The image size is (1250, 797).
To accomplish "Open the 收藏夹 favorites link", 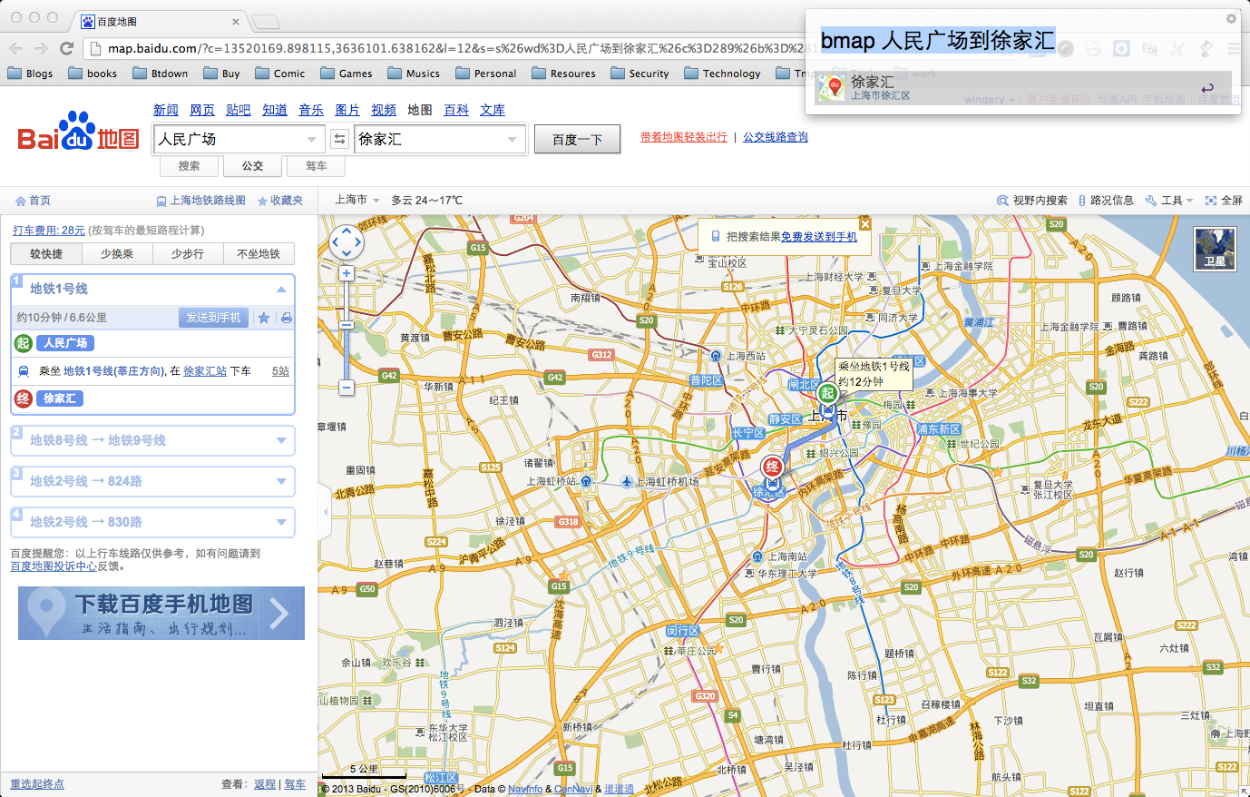I will tap(280, 201).
